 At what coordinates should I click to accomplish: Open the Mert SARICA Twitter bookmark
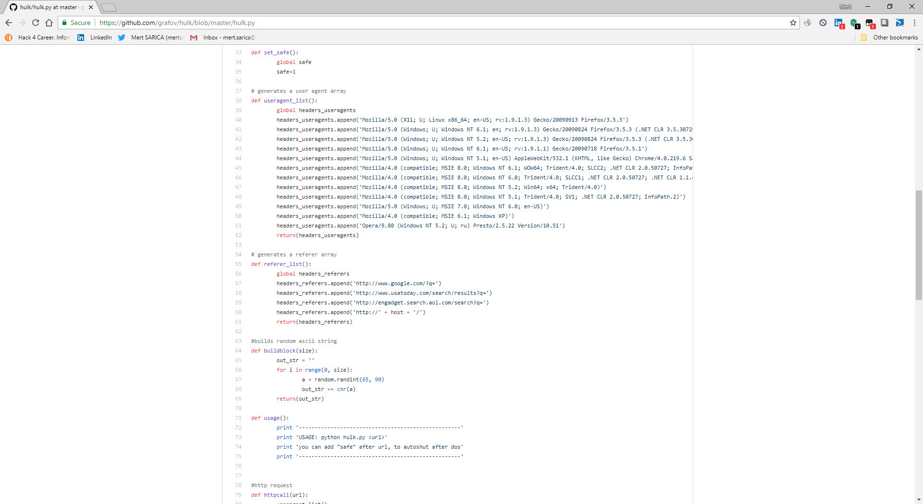[150, 38]
